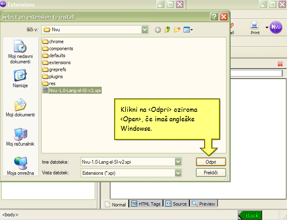Image resolution: width=287 pixels, height=220 pixels.
Task: Create a new folder
Action: [177, 30]
